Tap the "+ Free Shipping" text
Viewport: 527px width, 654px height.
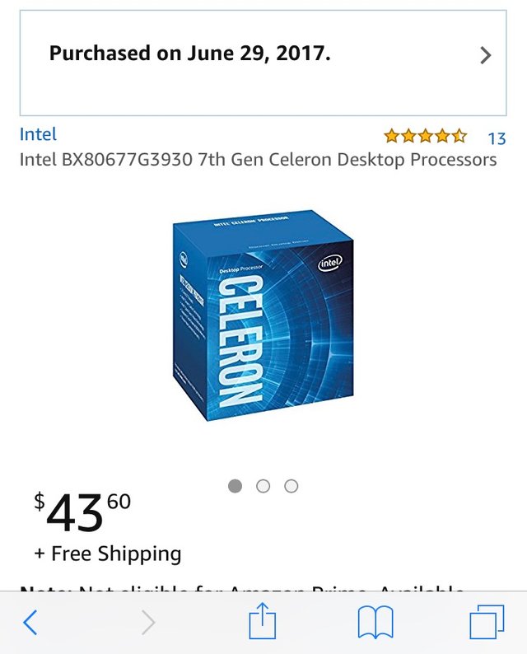pyautogui.click(x=108, y=554)
